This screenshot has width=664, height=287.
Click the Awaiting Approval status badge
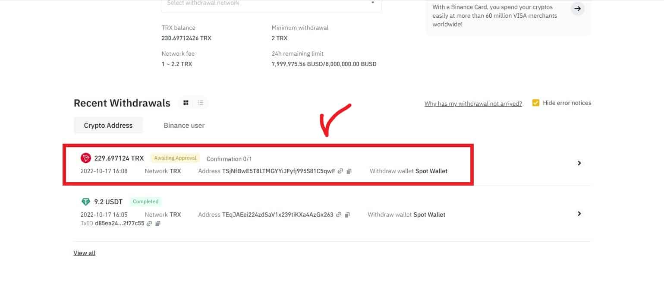(x=175, y=158)
